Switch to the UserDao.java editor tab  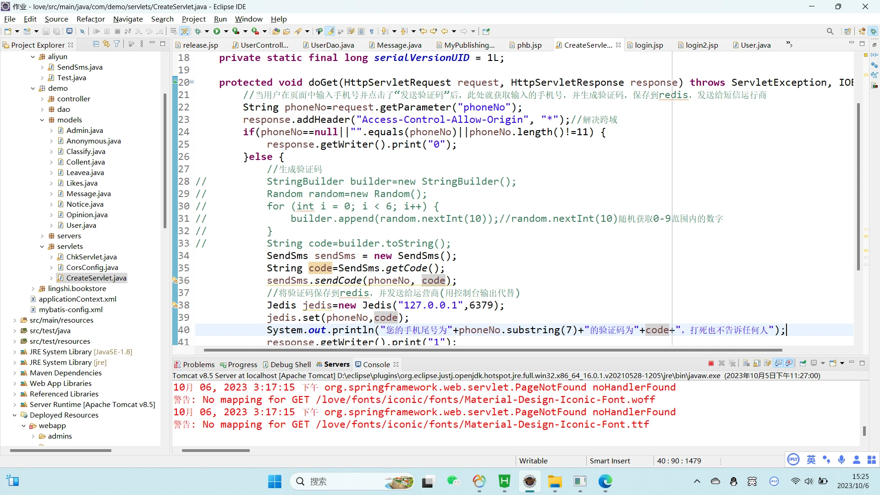tap(332, 45)
